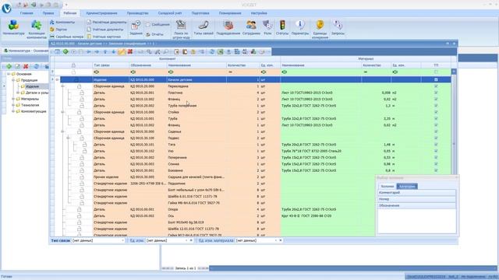Switch to the Складской учет ribbon tab
The height and width of the screenshot is (280, 499).
coord(170,13)
